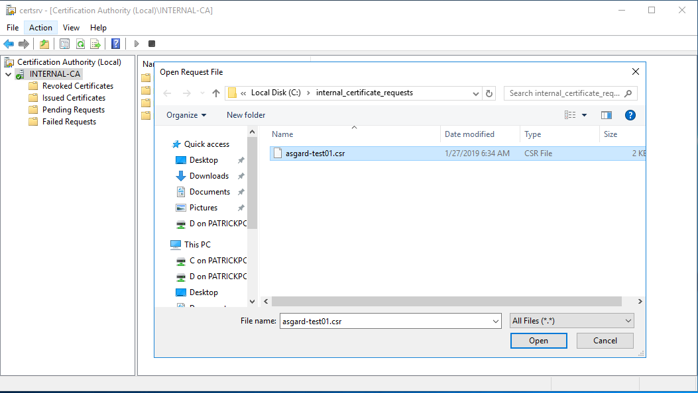The width and height of the screenshot is (698, 393).
Task: Click the Properties toolbar icon
Action: 64,44
